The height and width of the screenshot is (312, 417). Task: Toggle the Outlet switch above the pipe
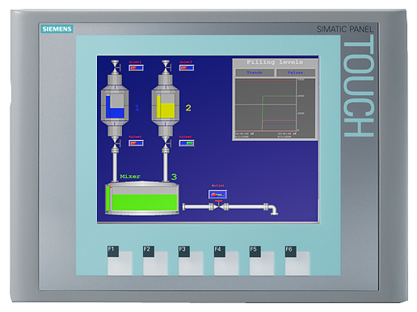217,194
